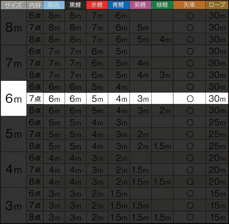
Task: Click the blue 青鯉 column header
Action: (x=118, y=5)
